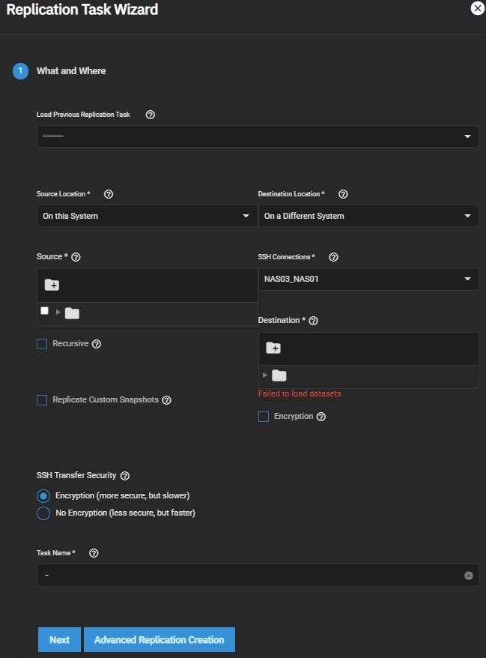The width and height of the screenshot is (486, 658).
Task: Click help icon beside SSH Transfer Security
Action: 125,476
